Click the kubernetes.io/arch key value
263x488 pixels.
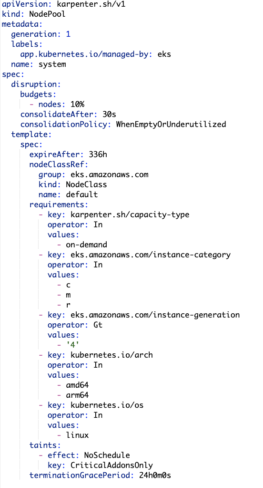[x=112, y=354]
